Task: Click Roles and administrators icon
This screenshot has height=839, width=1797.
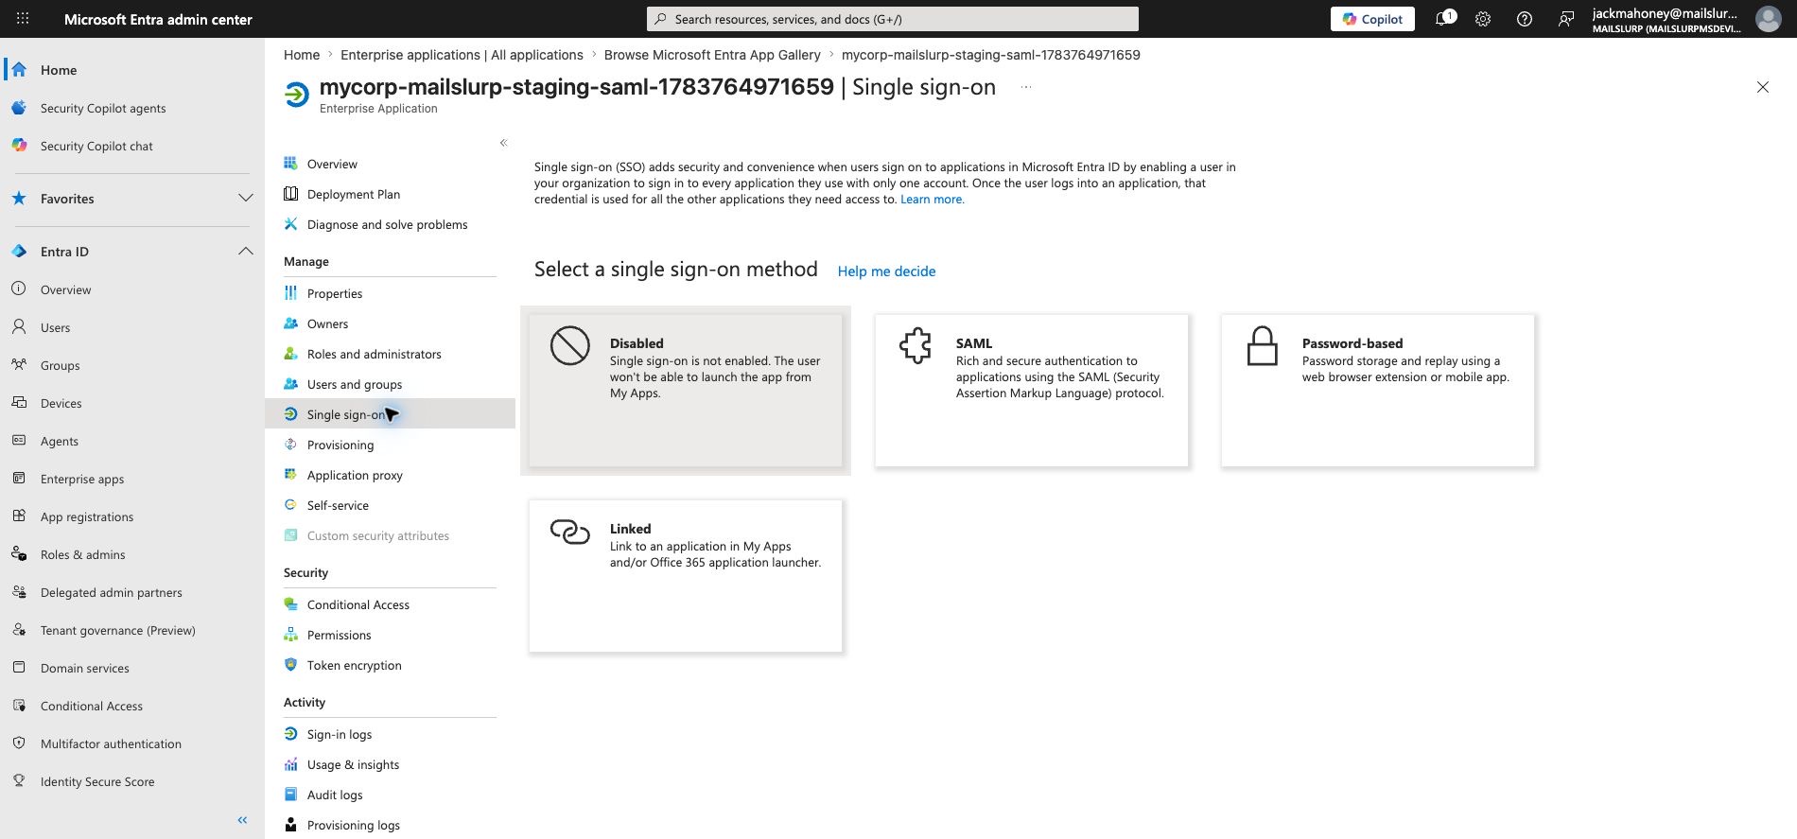Action: click(x=291, y=354)
